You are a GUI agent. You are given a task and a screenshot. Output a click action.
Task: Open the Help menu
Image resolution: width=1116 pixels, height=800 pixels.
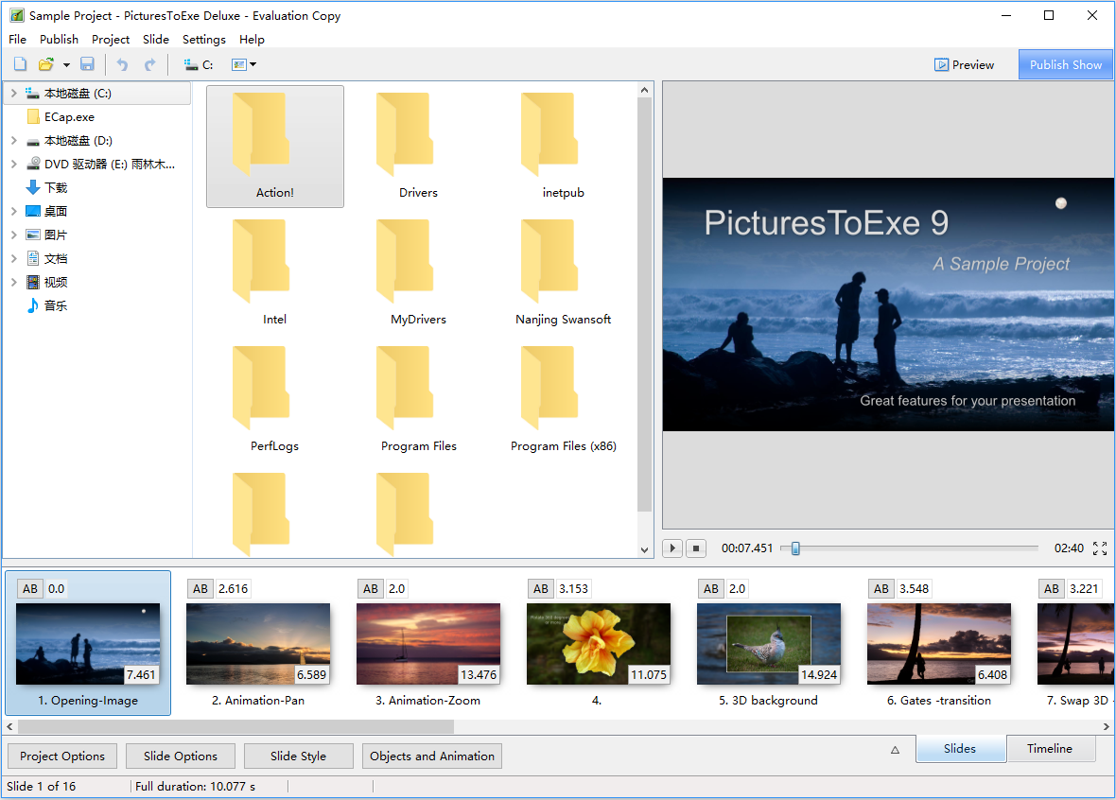[252, 39]
